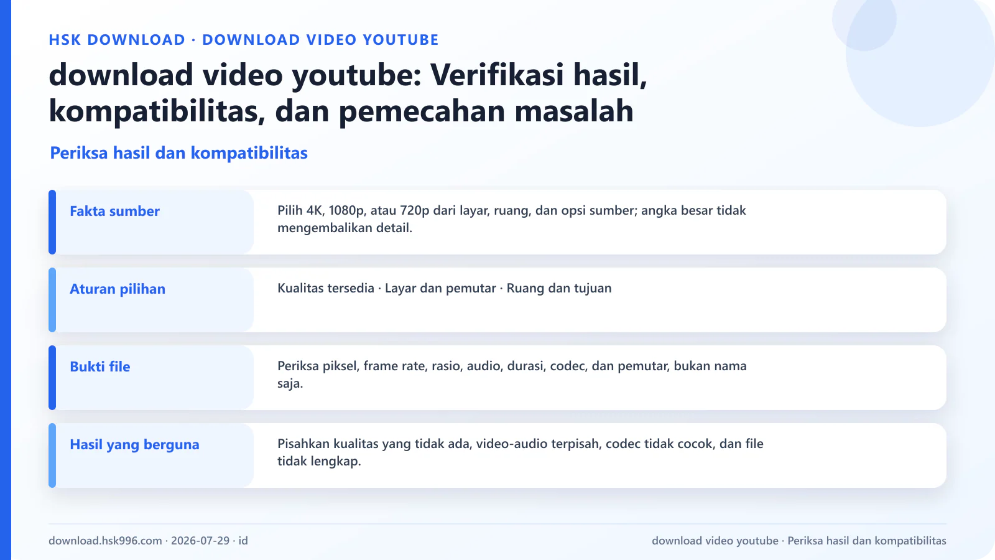Image resolution: width=995 pixels, height=560 pixels.
Task: Click the Pisahkan kualitas yang tidak ada text
Action: point(521,452)
